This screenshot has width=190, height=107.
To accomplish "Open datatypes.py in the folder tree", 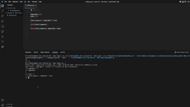I will 12,15.
